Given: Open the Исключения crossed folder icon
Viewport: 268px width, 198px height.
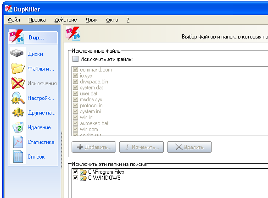Looking at the screenshot, I should point(18,83).
